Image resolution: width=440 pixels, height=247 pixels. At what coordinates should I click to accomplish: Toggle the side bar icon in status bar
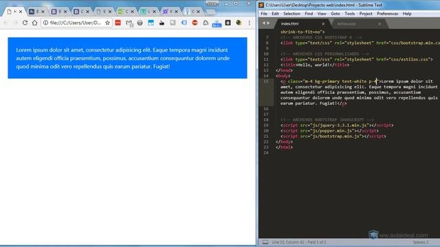(265, 242)
